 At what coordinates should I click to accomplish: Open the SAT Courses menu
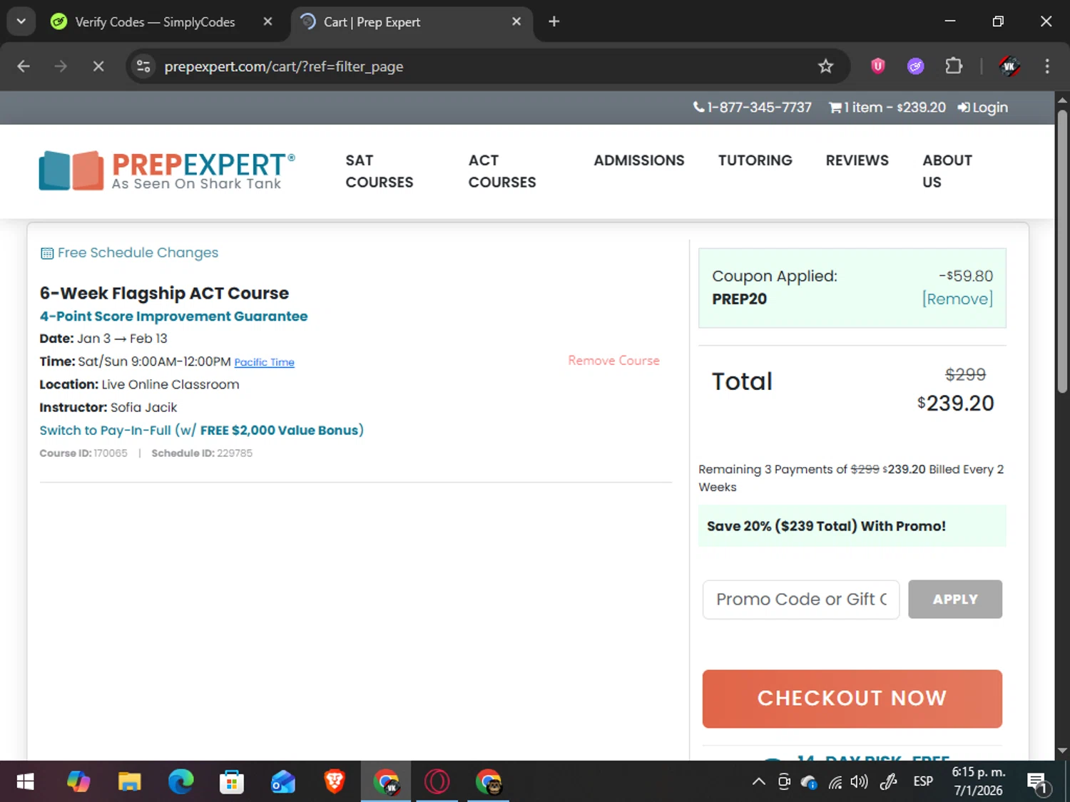tap(379, 171)
